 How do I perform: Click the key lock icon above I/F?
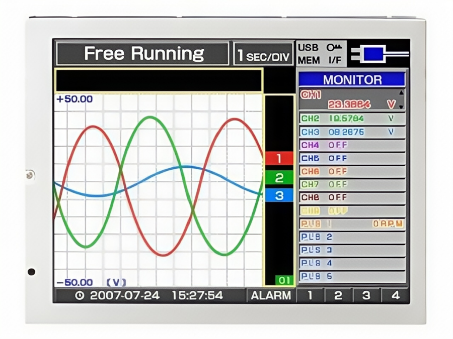pyautogui.click(x=334, y=48)
